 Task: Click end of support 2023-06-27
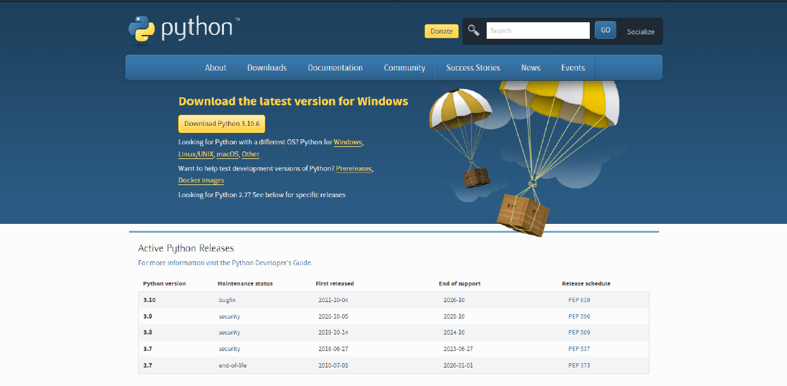pyautogui.click(x=458, y=349)
